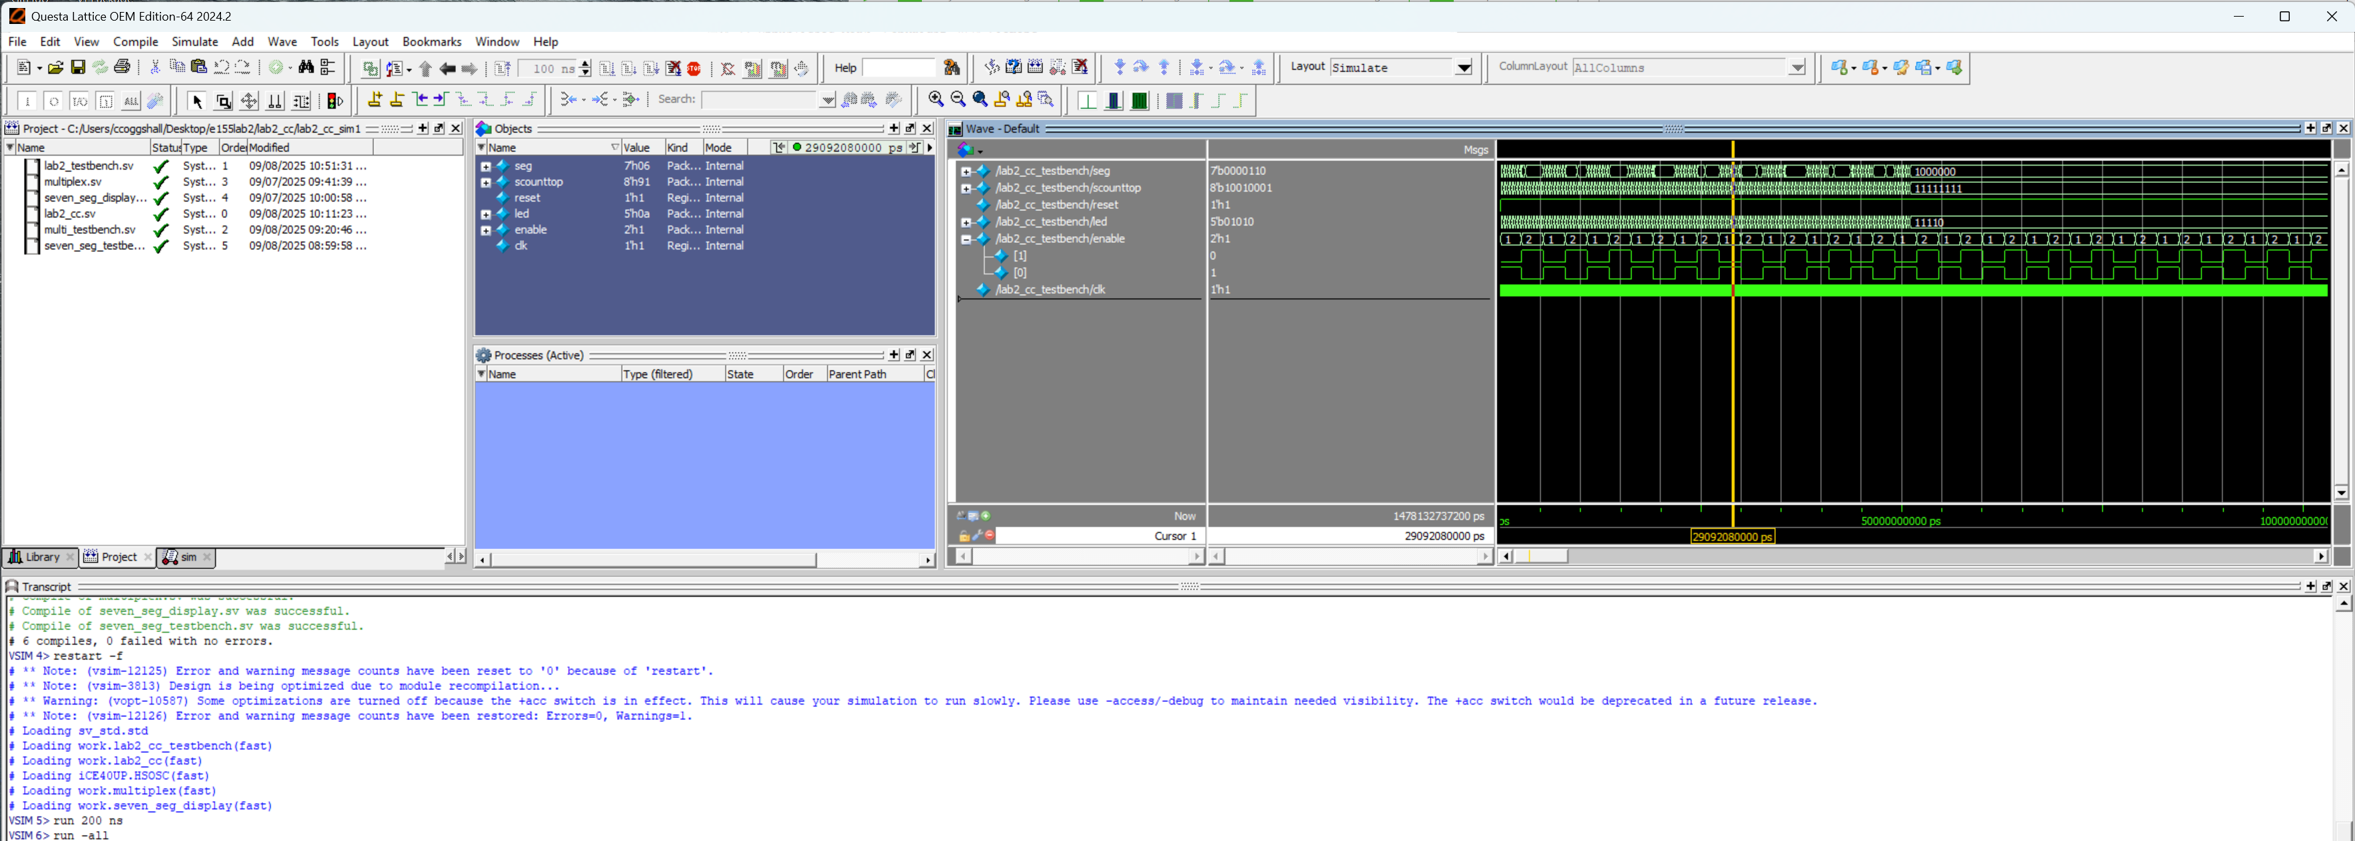The image size is (2355, 841).
Task: Click the Zoom Full magnifier icon
Action: point(980,100)
